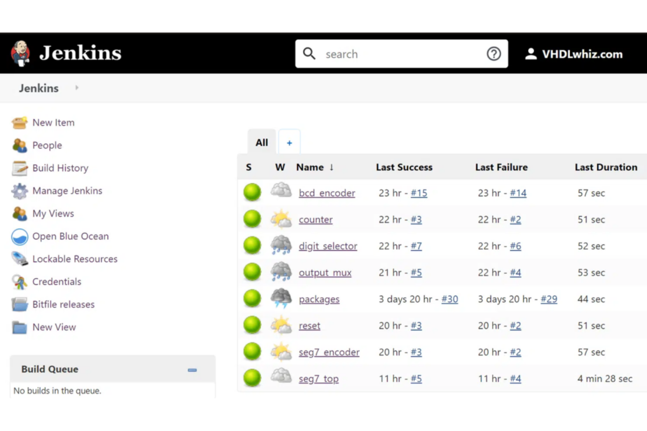This screenshot has height=431, width=647.
Task: Switch to the All view tab
Action: (x=261, y=142)
